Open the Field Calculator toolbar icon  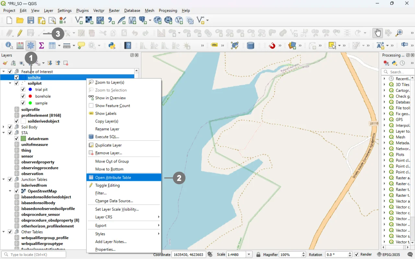point(20,46)
